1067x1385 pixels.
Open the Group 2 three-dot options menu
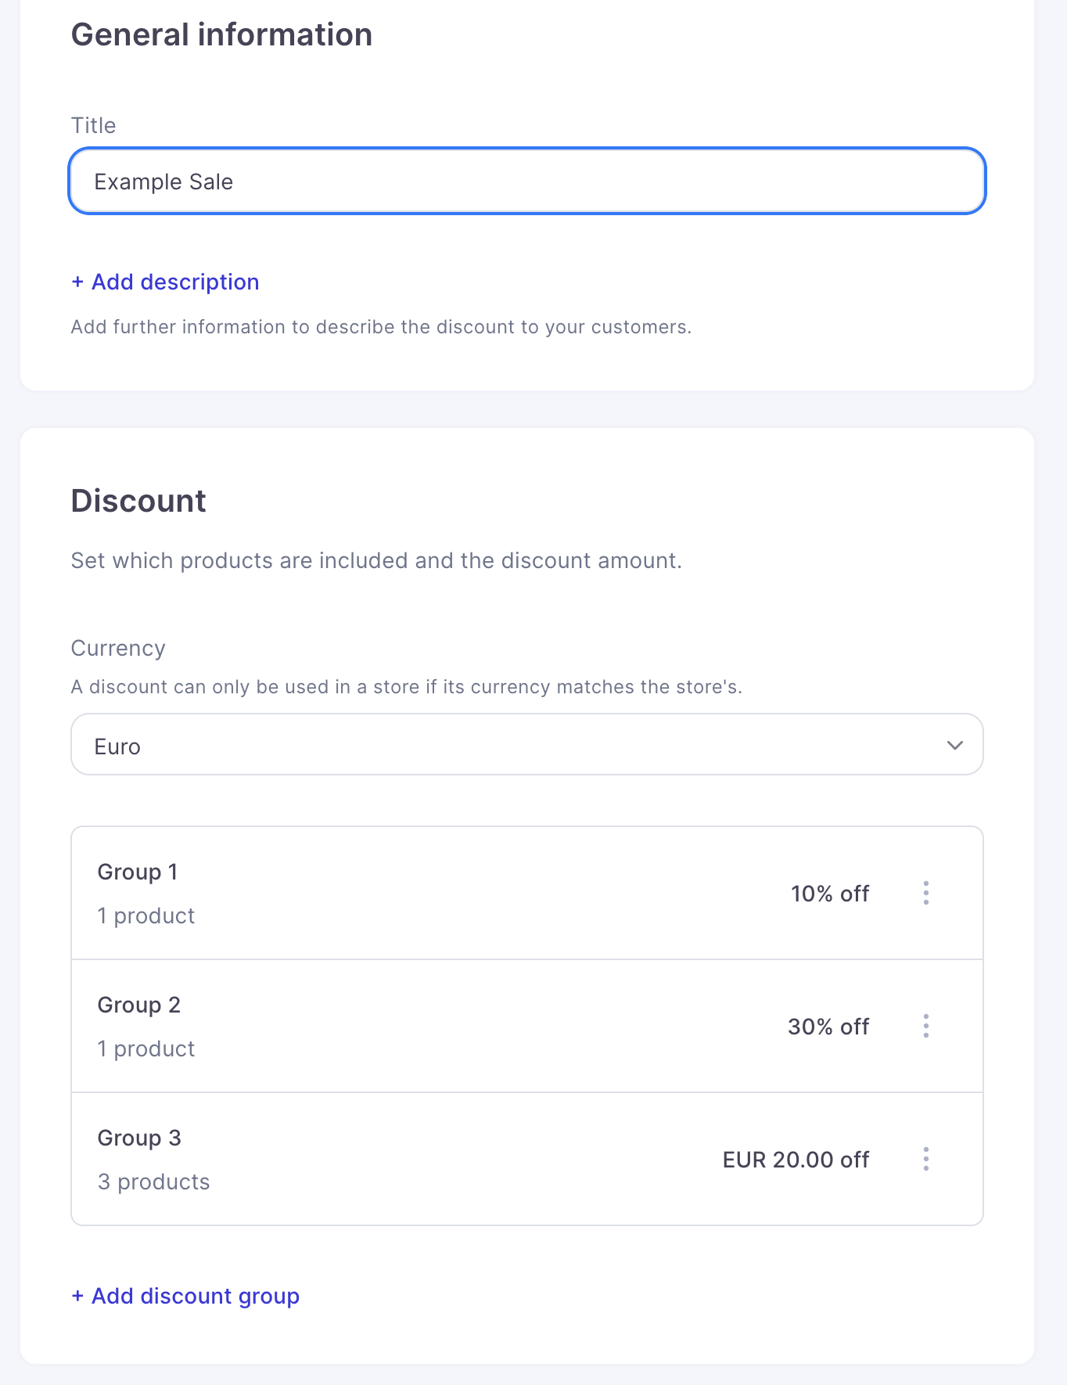(926, 1026)
